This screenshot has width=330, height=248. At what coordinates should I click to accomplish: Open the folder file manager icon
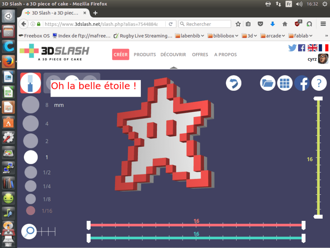pos(268,83)
